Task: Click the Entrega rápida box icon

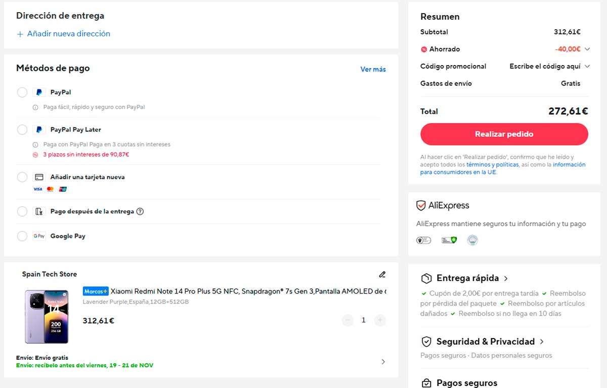Action: click(x=426, y=278)
